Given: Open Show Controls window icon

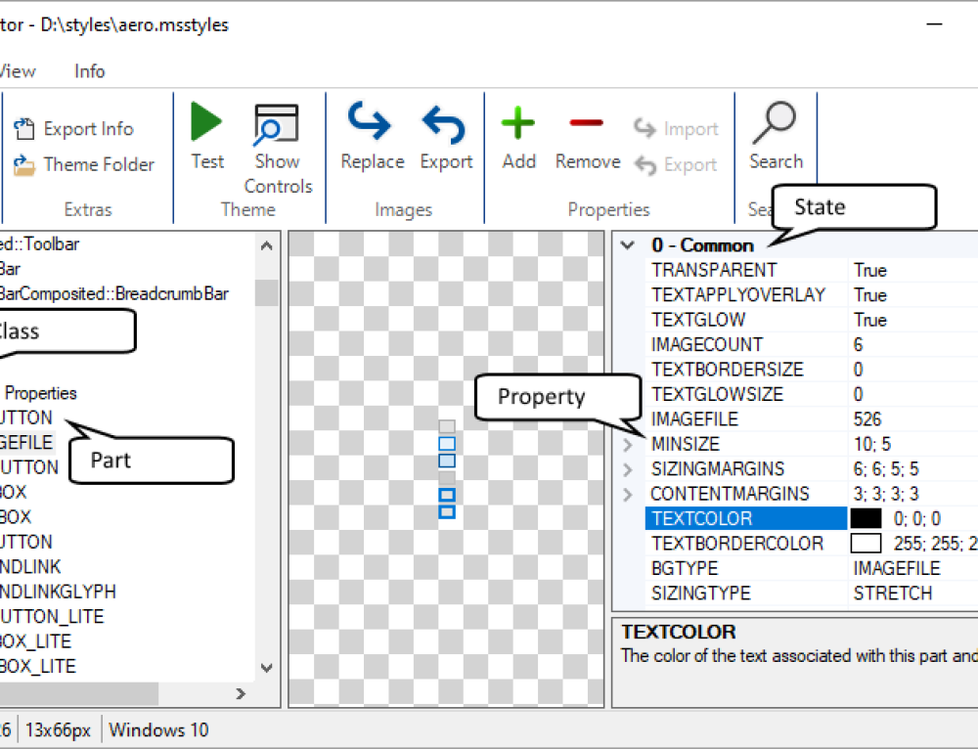Looking at the screenshot, I should (277, 125).
